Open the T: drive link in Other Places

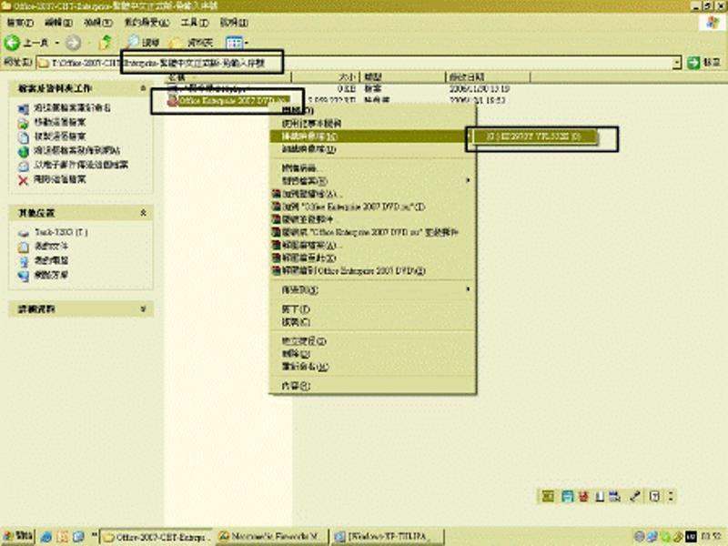tap(61, 232)
